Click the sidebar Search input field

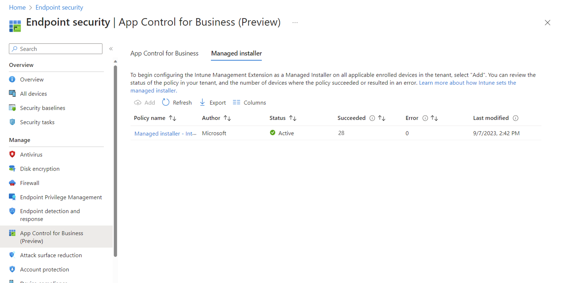pos(56,49)
